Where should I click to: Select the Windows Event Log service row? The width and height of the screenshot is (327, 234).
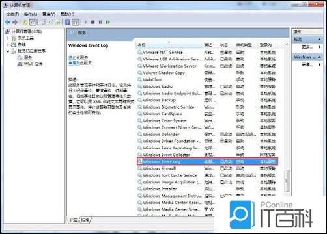pos(207,162)
